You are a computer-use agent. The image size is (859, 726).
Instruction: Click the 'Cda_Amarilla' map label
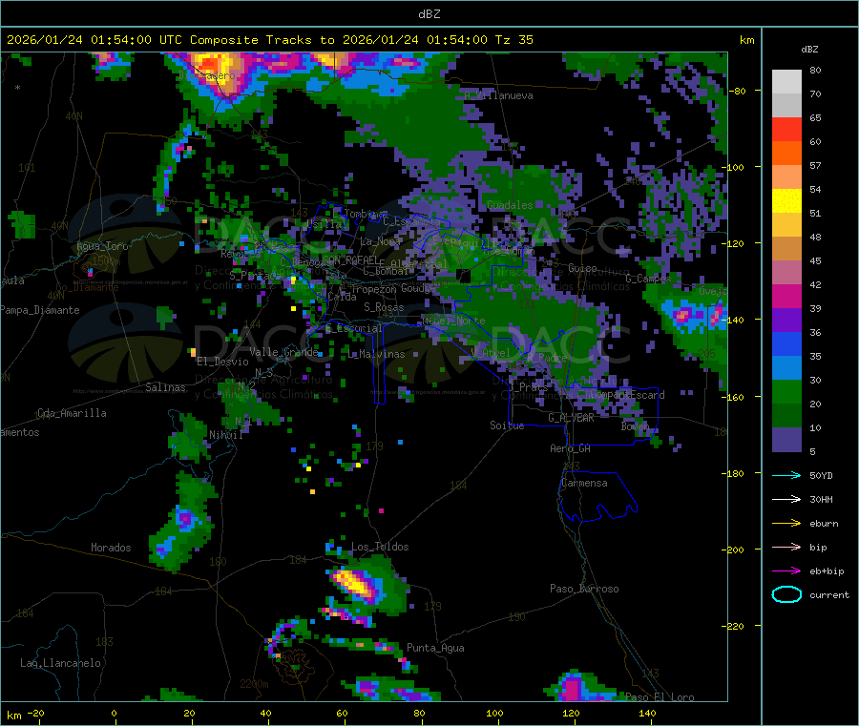[72, 413]
